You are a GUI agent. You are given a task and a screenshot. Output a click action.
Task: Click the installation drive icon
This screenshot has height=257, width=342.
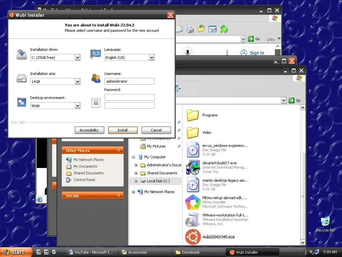tap(22, 54)
